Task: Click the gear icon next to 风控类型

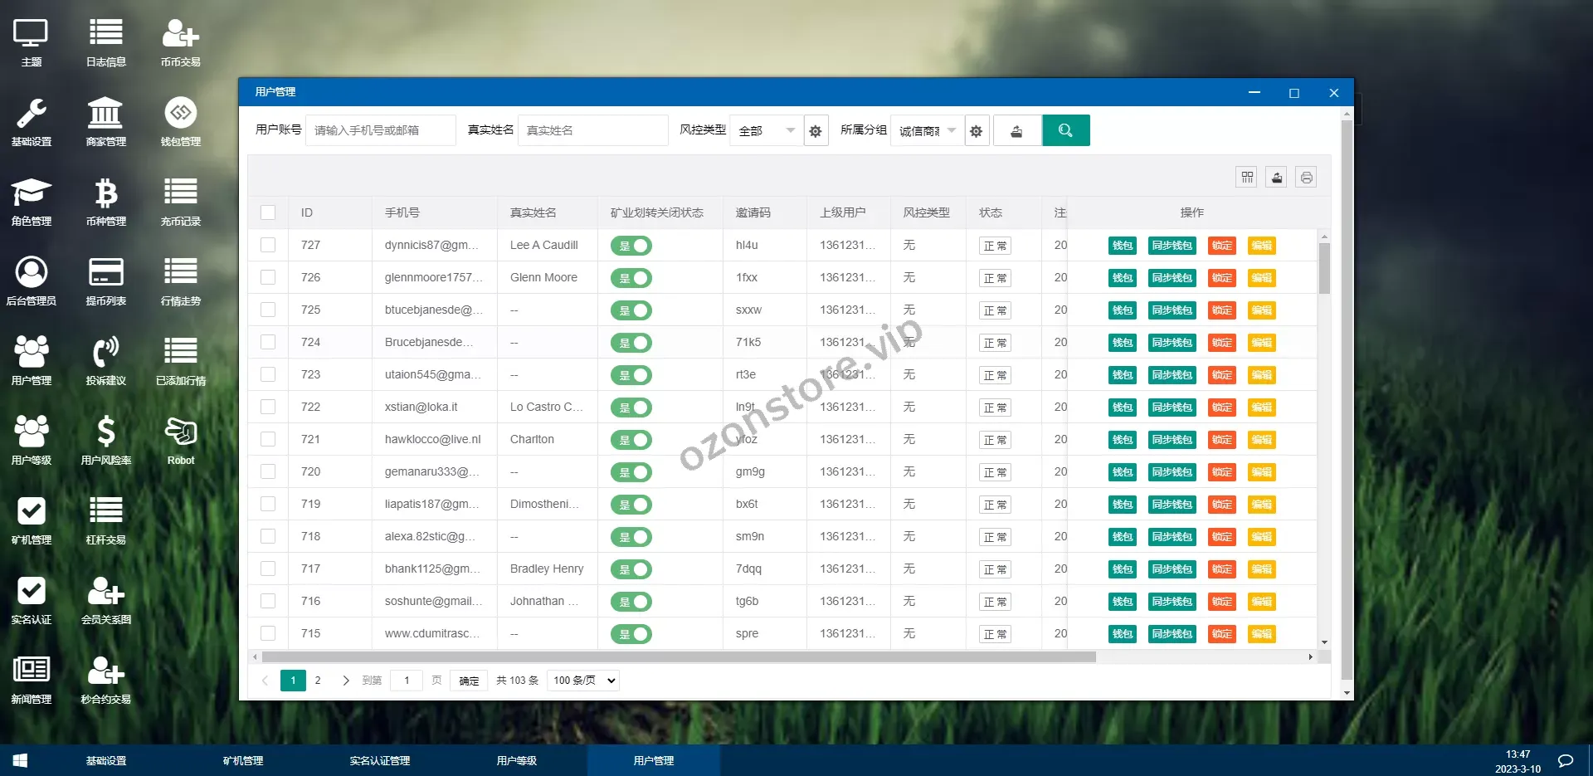Action: [816, 130]
